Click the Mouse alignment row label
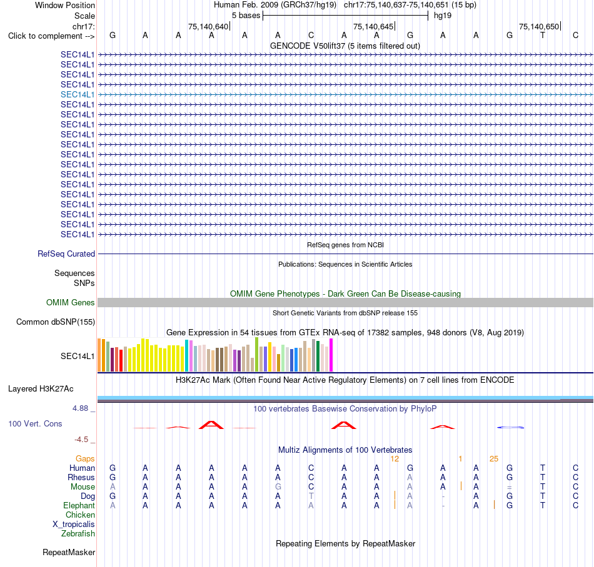The width and height of the screenshot is (594, 567). (83, 487)
